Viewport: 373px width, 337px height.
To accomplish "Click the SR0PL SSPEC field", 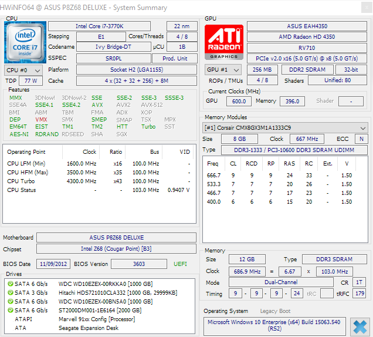I will [x=113, y=58].
